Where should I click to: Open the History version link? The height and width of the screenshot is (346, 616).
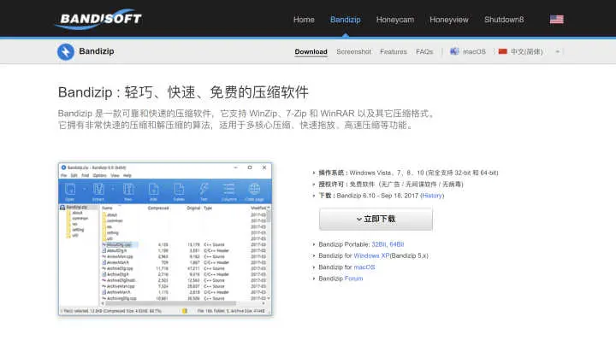pos(432,196)
